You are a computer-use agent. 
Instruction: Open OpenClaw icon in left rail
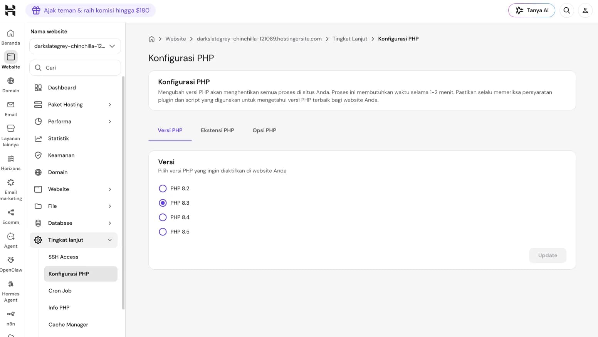coord(11,260)
